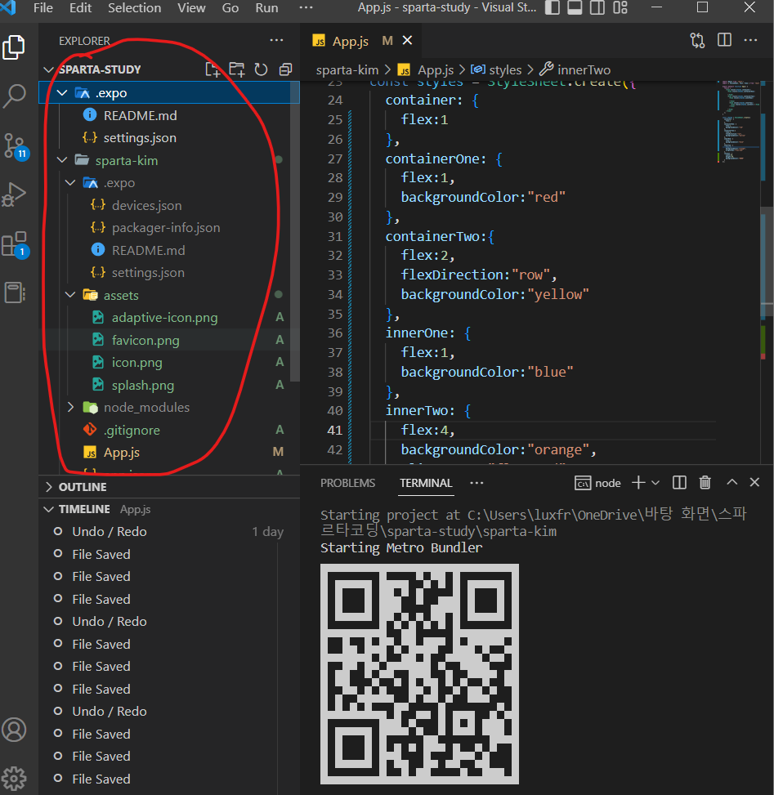Kill the terminal with the trash icon
This screenshot has height=795, width=774.
pyautogui.click(x=705, y=483)
